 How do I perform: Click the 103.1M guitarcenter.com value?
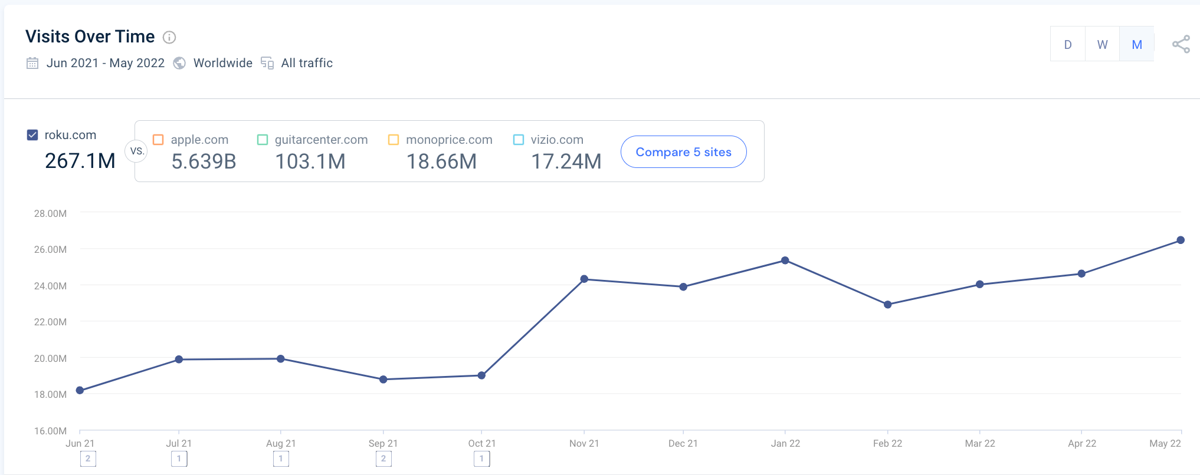(x=310, y=161)
